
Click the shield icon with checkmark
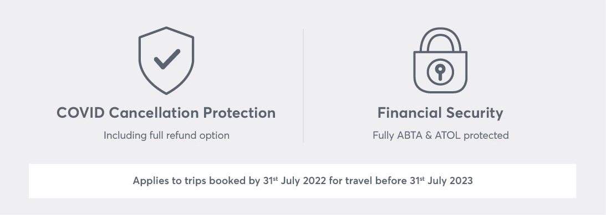(166, 60)
